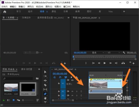Click the program monitor scrub bar
139x107 pixels.
pyautogui.click(x=105, y=56)
